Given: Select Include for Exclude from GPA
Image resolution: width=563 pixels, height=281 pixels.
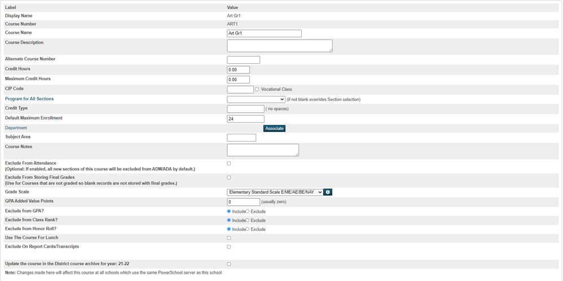Looking at the screenshot, I should coord(229,212).
